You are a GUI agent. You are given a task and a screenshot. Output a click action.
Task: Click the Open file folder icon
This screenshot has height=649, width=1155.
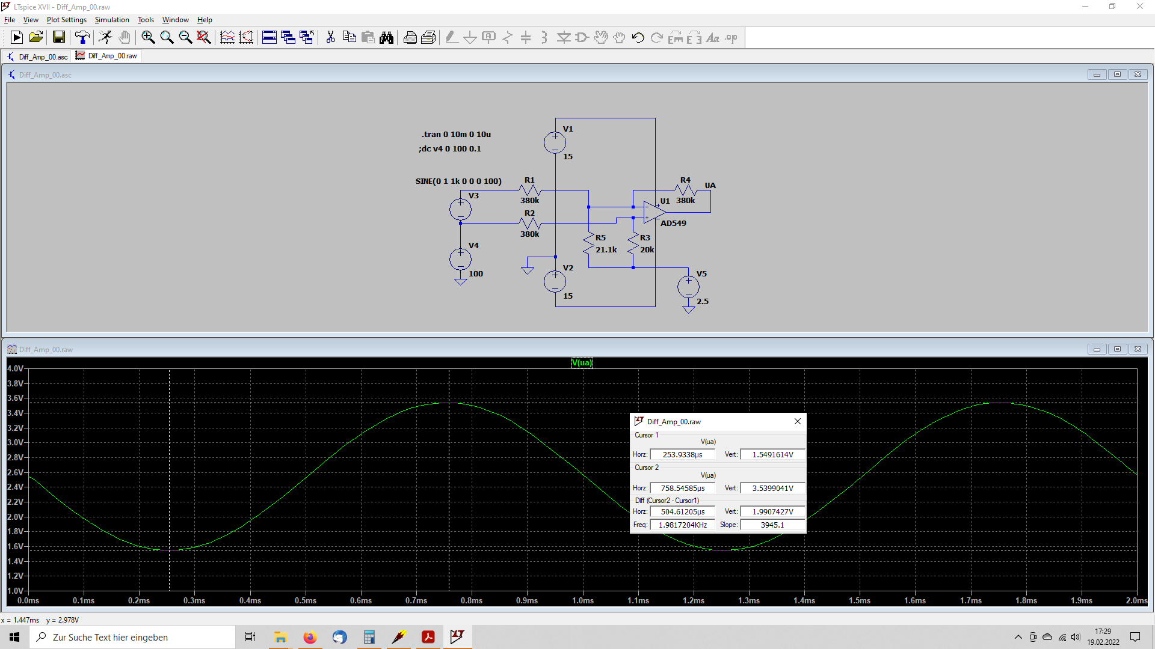tap(36, 38)
